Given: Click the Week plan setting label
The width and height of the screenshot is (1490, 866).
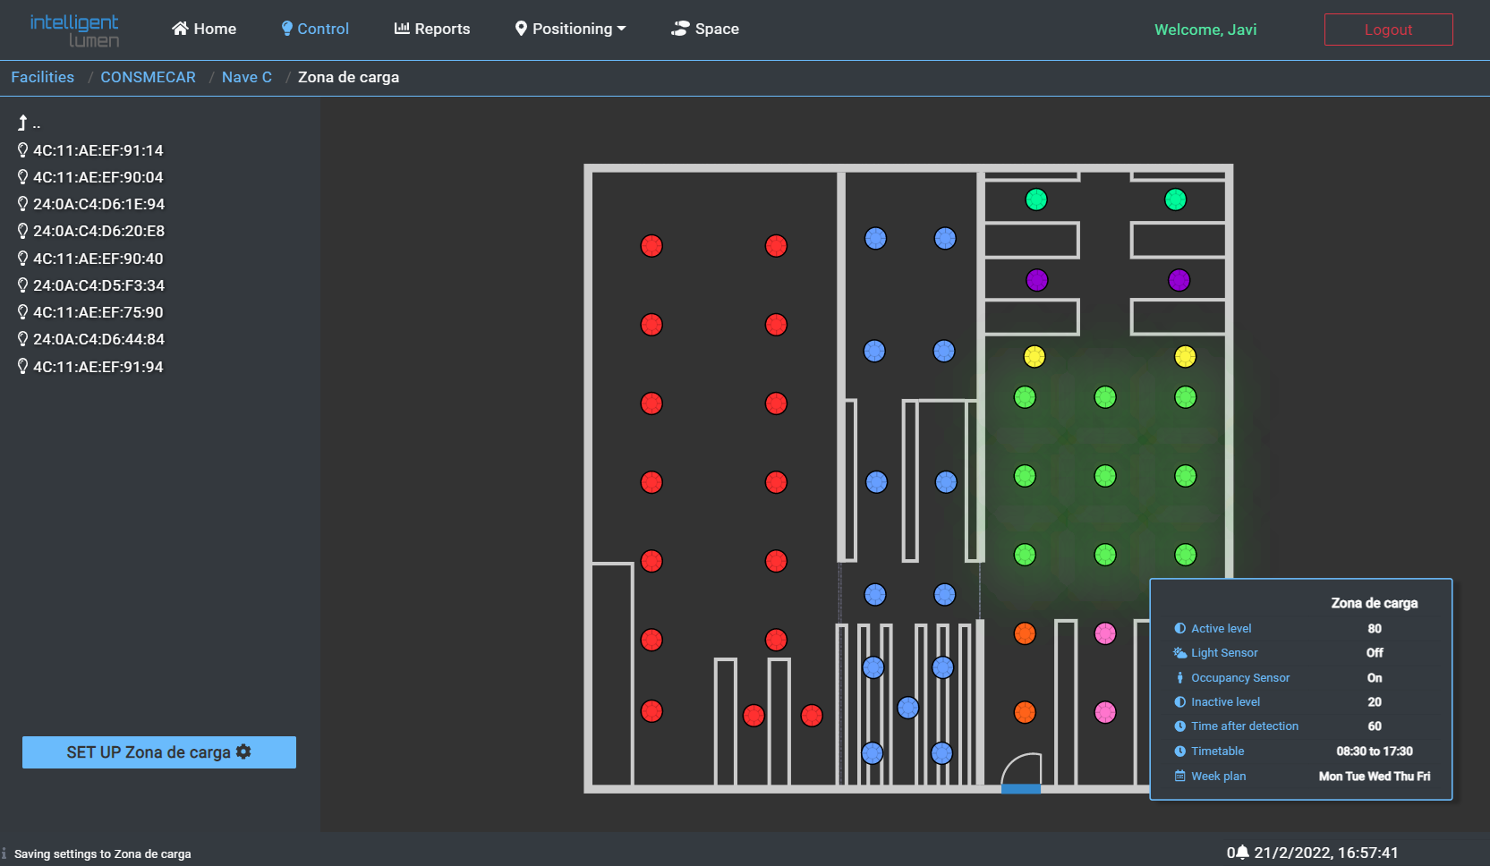Looking at the screenshot, I should pos(1218,777).
